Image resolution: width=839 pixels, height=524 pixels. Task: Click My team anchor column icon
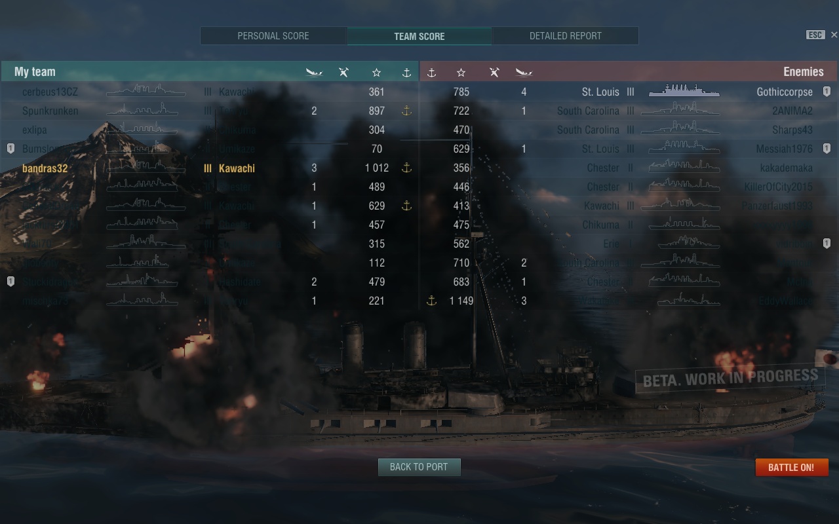[406, 72]
